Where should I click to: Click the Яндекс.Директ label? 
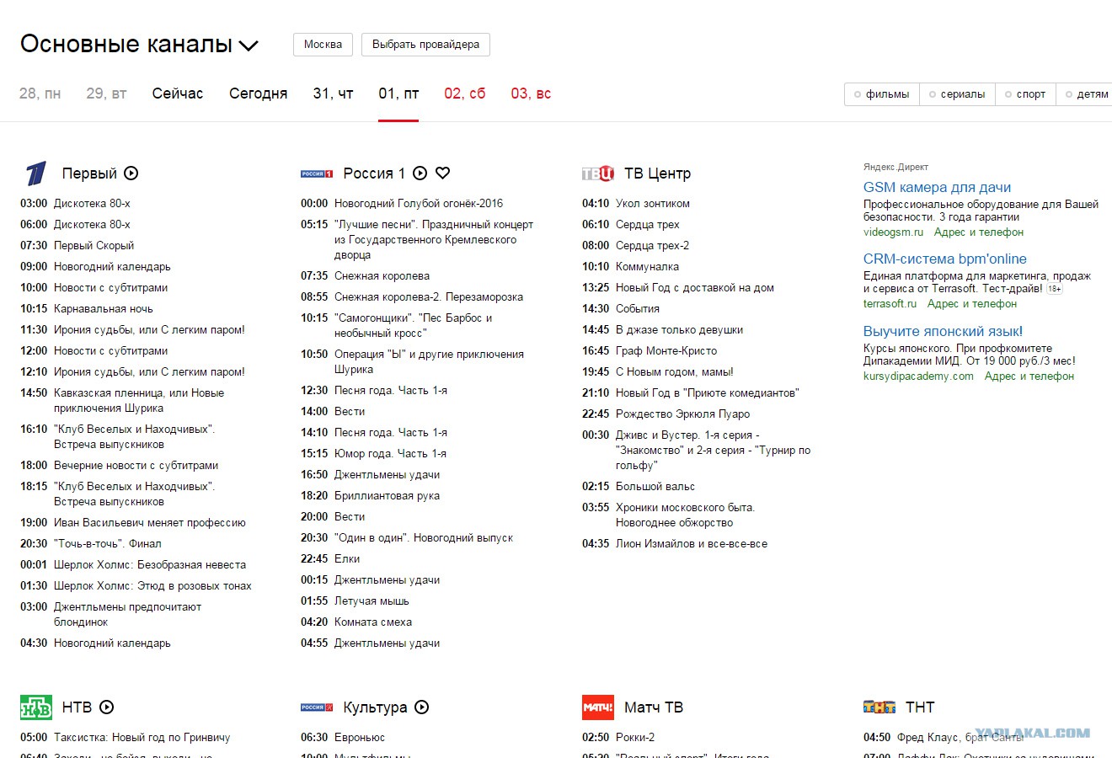coord(895,167)
